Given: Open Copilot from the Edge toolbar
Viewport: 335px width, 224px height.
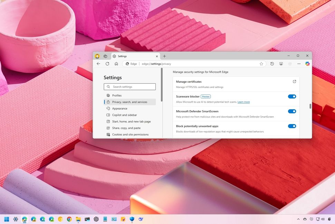Looking at the screenshot, I should click(x=307, y=64).
